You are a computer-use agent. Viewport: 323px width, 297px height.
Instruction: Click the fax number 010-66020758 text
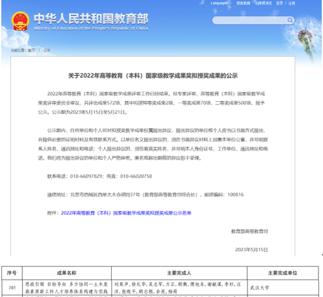(x=136, y=177)
